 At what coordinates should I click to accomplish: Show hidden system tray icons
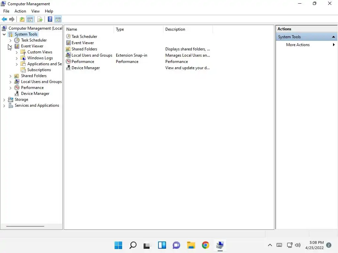[x=270, y=245]
